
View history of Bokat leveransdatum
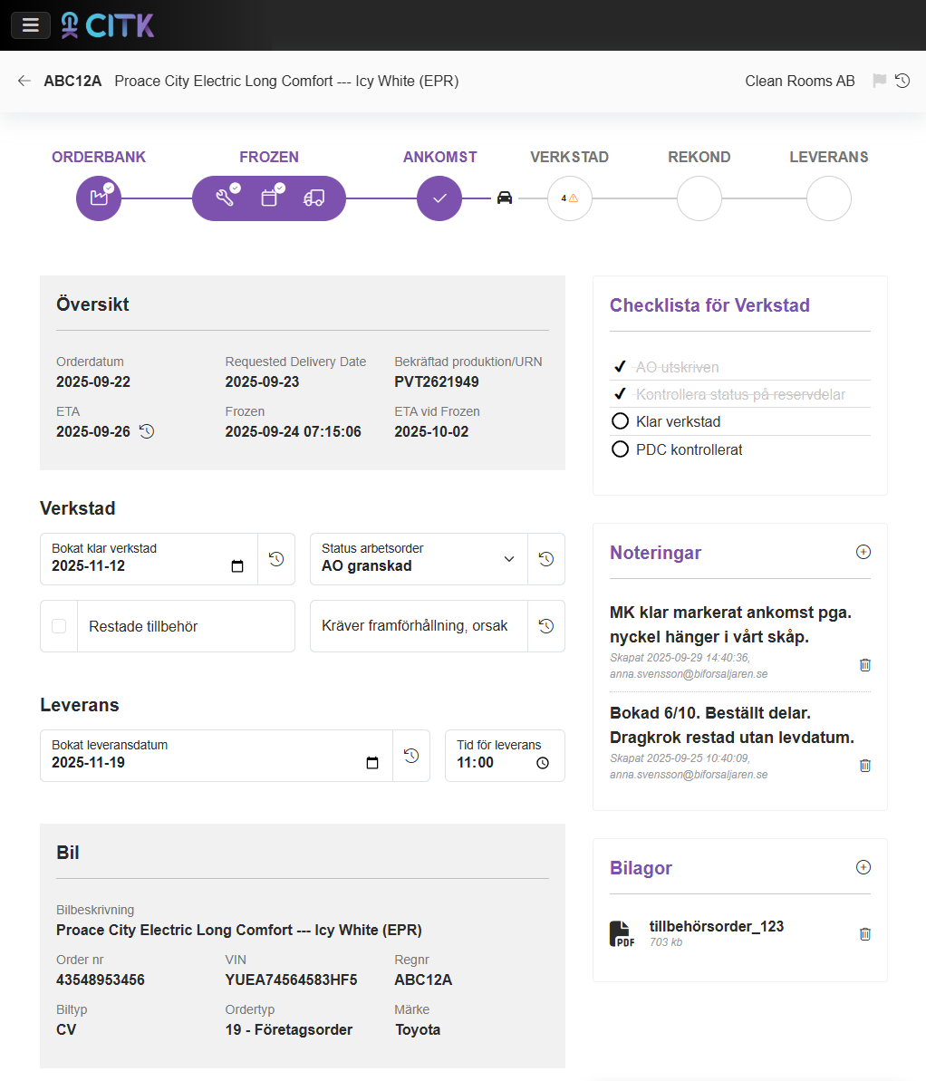click(411, 756)
